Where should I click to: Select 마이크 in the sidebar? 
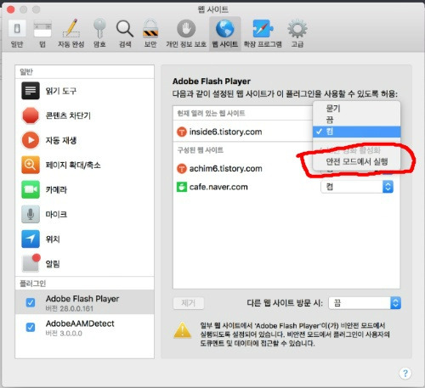point(84,214)
